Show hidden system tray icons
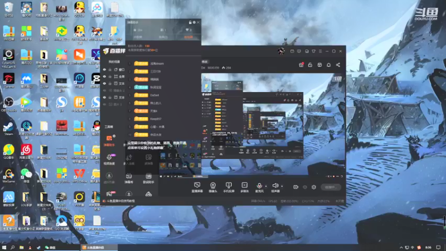 click(401, 248)
